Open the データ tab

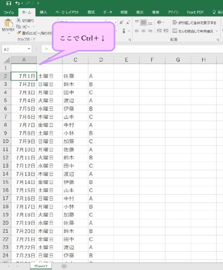pyautogui.click(x=107, y=12)
